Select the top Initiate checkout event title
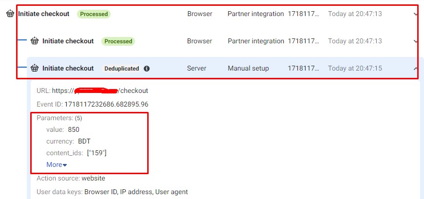Screen dimensions: 424x199 pos(44,14)
